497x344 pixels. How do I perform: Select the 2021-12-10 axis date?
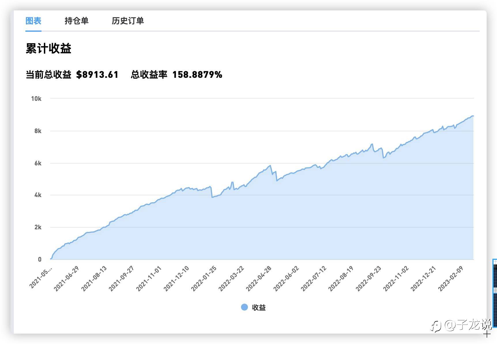pyautogui.click(x=176, y=278)
